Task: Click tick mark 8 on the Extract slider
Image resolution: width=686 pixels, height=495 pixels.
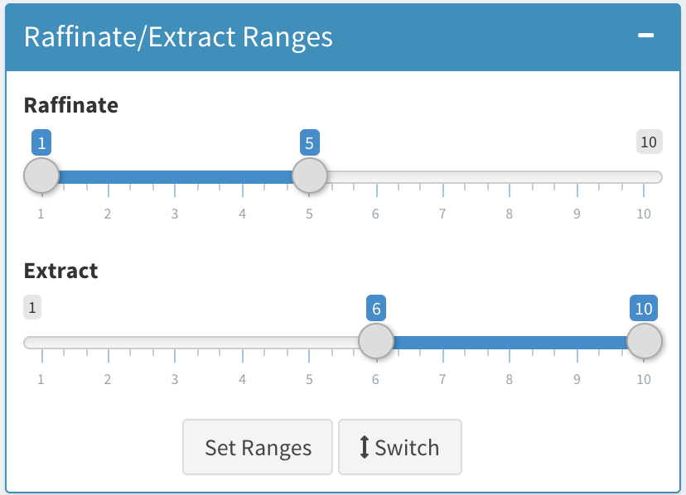Action: pyautogui.click(x=510, y=356)
